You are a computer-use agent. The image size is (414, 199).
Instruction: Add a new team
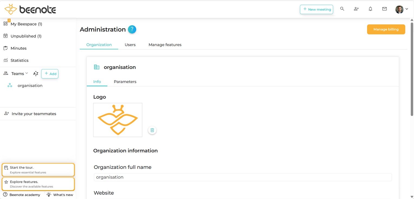50,73
